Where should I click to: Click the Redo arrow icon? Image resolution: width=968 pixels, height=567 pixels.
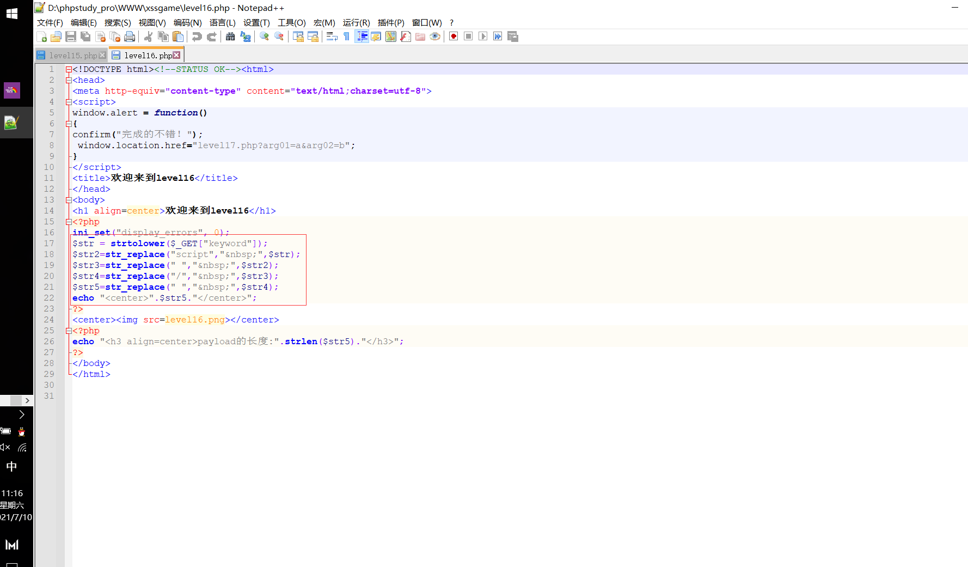[x=211, y=36]
